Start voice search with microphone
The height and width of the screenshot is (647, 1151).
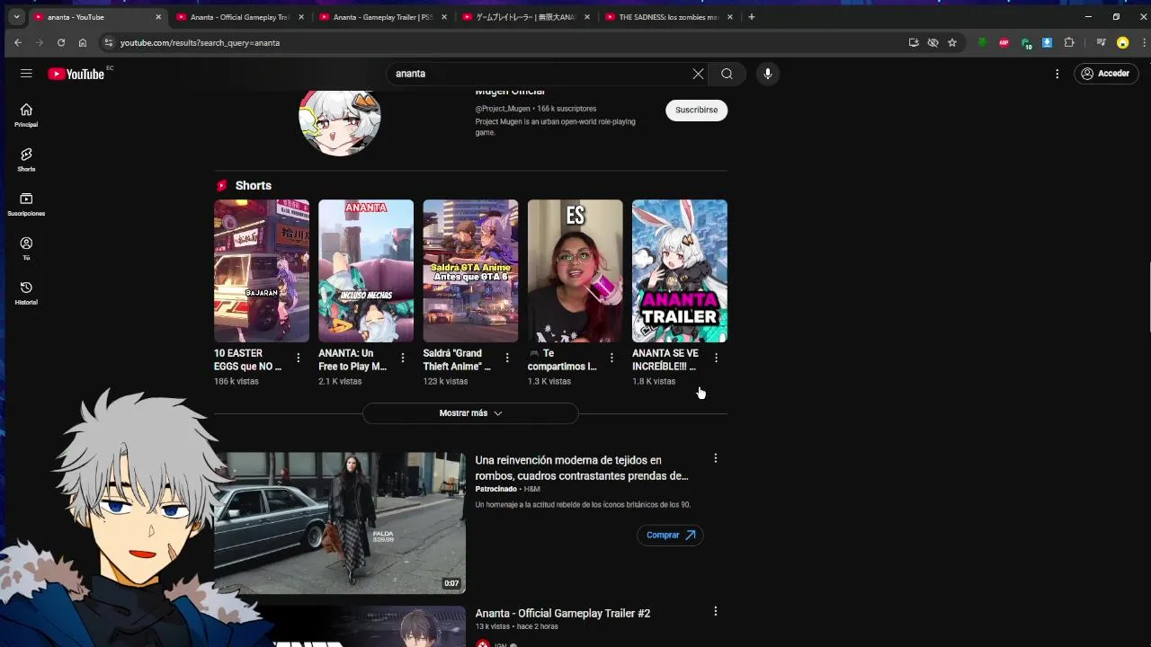tap(767, 74)
